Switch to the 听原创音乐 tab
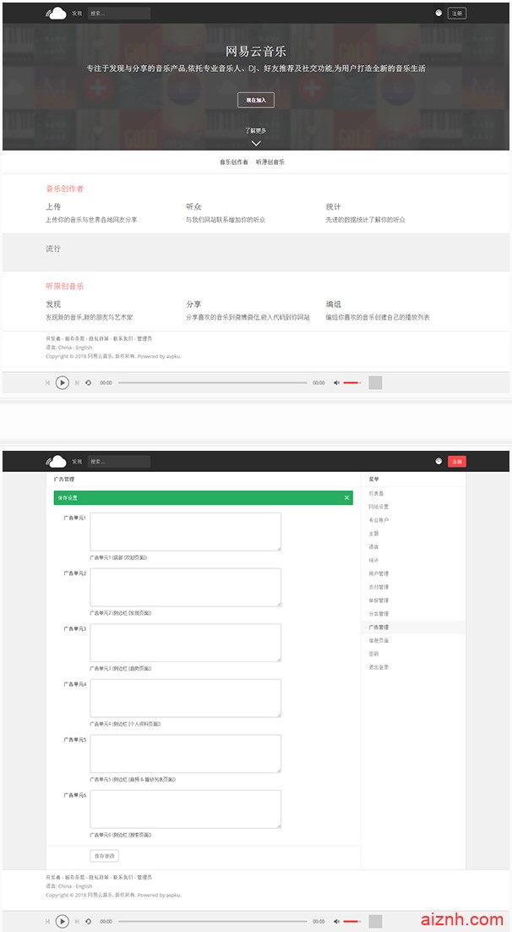 click(270, 162)
